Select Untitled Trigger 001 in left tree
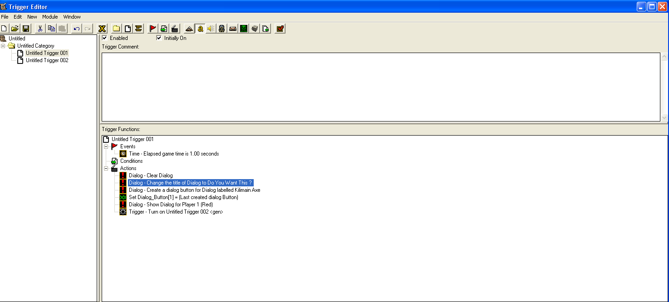 47,53
